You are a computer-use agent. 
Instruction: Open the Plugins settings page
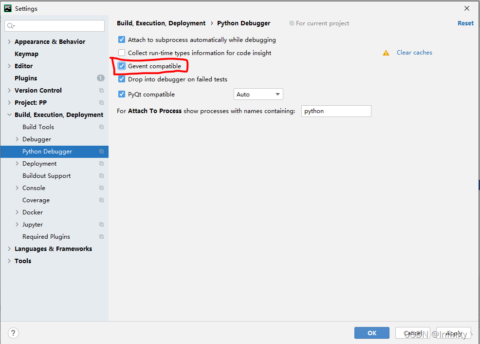26,78
